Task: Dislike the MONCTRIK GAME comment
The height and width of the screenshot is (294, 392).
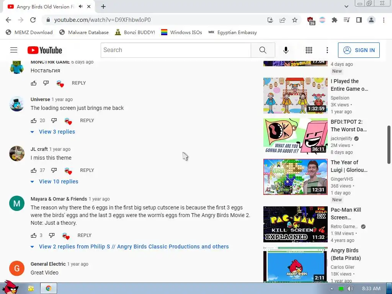Action: [46, 83]
